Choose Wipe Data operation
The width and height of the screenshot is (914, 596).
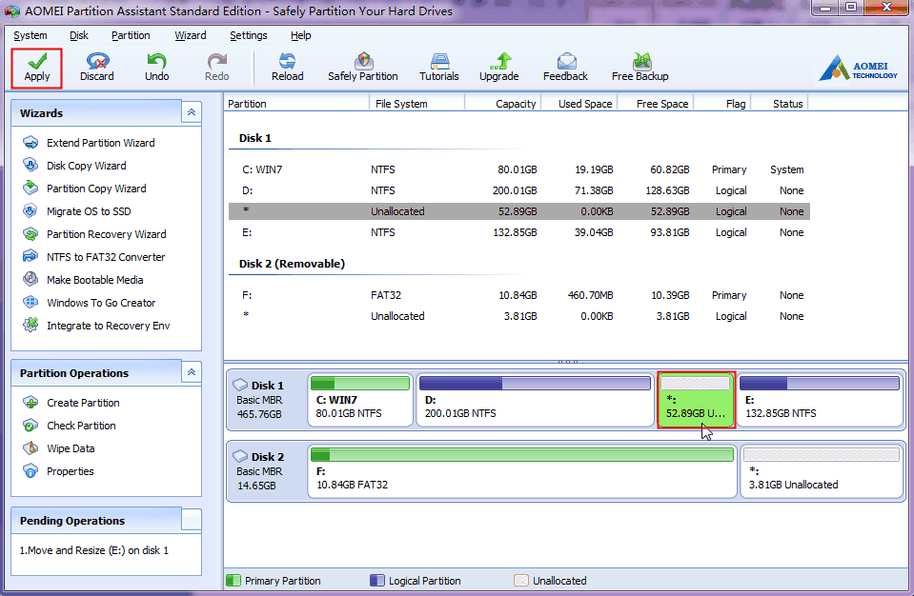71,448
